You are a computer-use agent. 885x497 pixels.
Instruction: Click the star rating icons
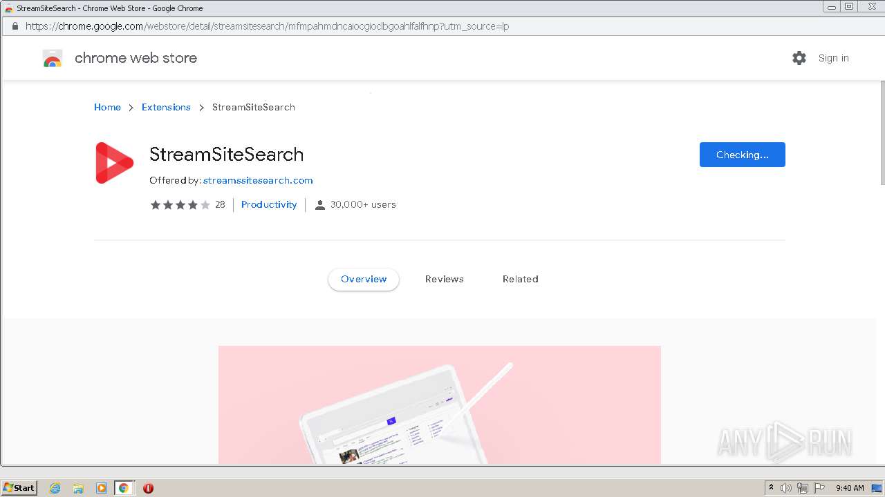[180, 205]
